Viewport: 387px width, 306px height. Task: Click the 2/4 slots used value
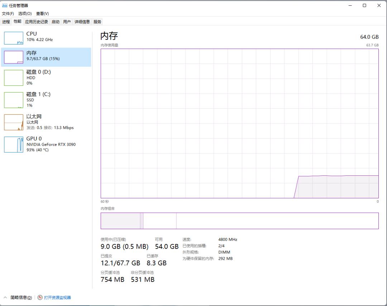[221, 246]
